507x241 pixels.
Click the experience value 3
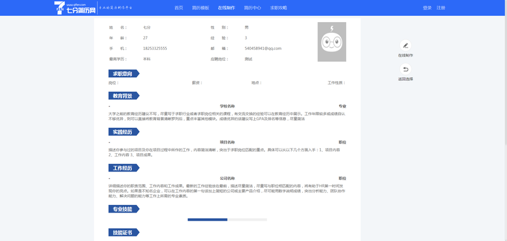click(x=246, y=38)
